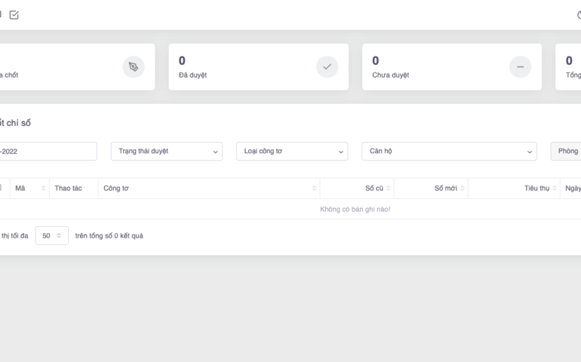Screen dimensions: 581x362
Task: Click the Ngày column header
Action: pos(573,189)
